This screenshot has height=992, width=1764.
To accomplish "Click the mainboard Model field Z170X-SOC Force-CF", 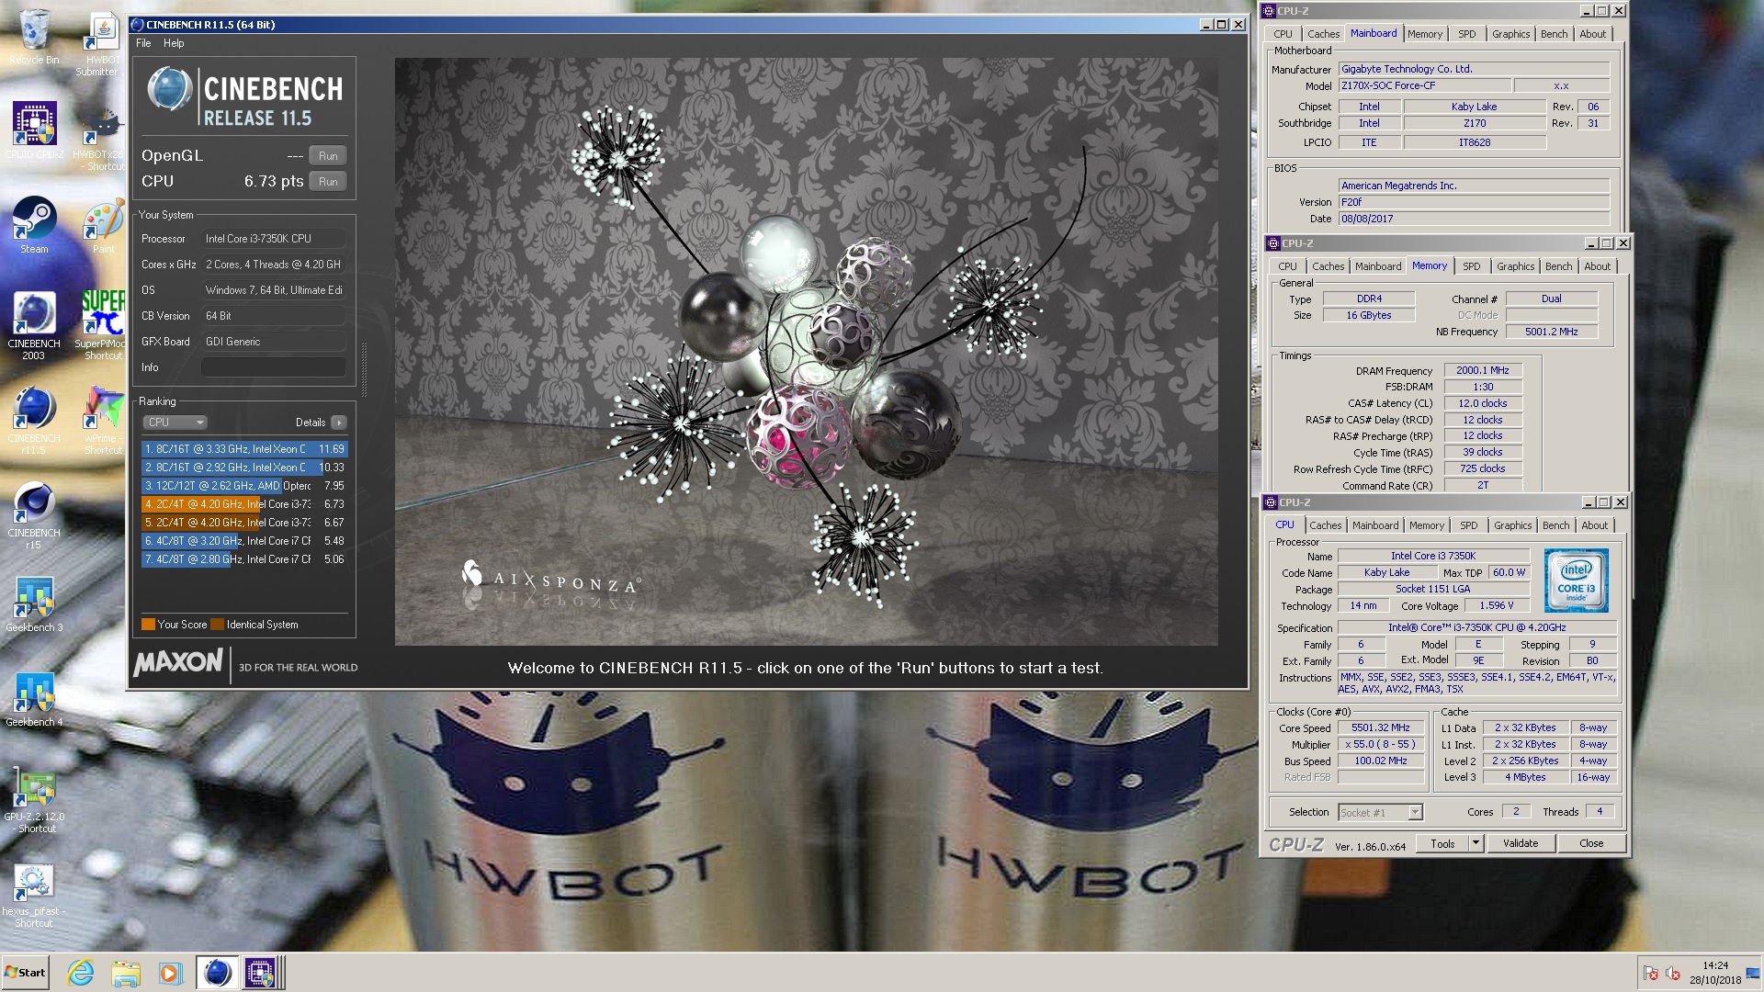I will [1423, 85].
